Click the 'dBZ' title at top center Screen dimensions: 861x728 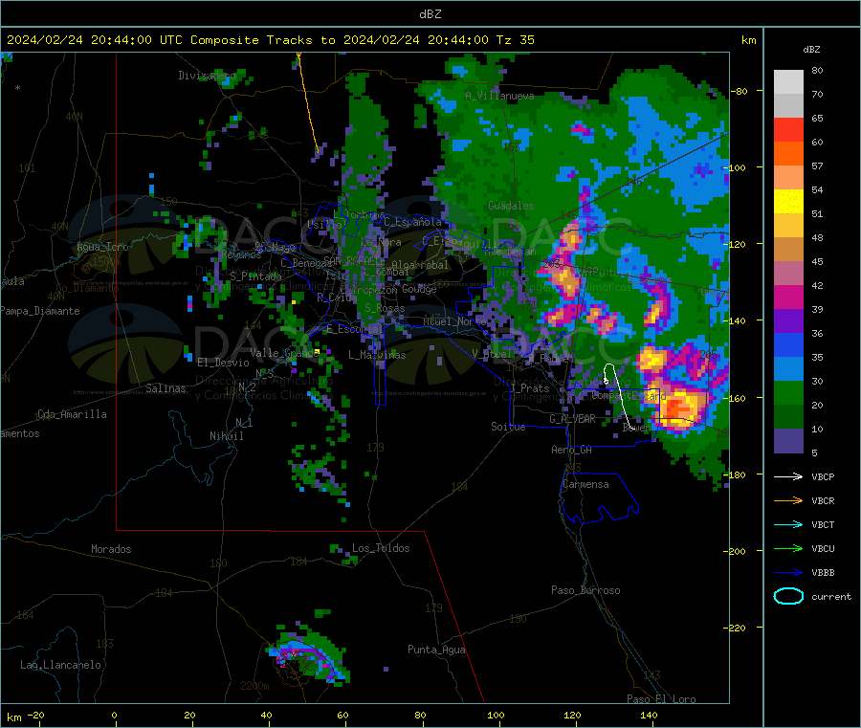tap(430, 14)
